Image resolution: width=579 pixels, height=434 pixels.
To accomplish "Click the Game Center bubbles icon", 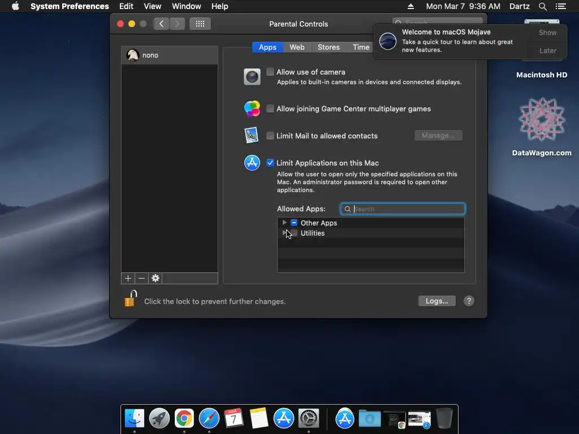I will coord(252,108).
